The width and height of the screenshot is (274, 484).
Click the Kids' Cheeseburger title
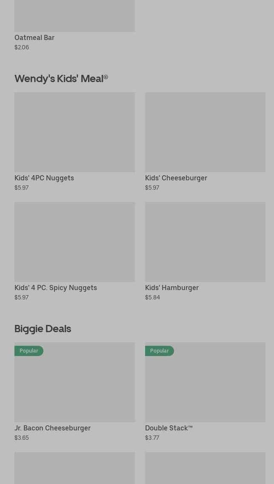(176, 178)
